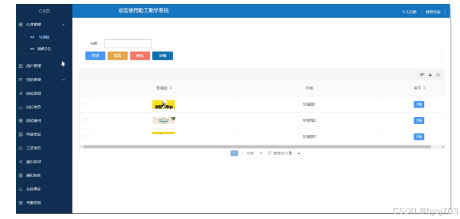Click the arrow icon beside 轮播图
The width and height of the screenshot is (460, 219).
(32, 37)
